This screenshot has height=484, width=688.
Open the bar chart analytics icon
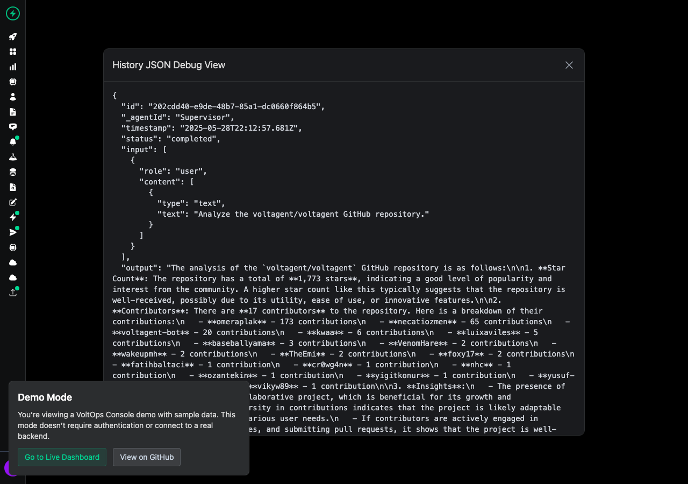[13, 67]
